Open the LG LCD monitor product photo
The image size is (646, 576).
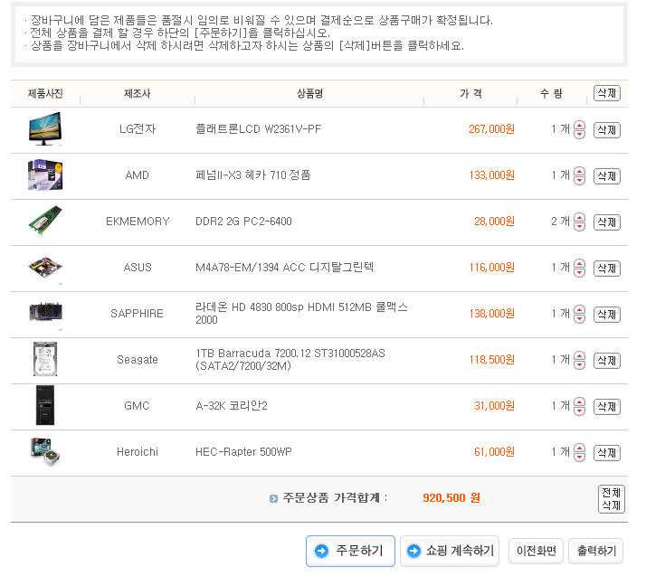click(x=45, y=129)
